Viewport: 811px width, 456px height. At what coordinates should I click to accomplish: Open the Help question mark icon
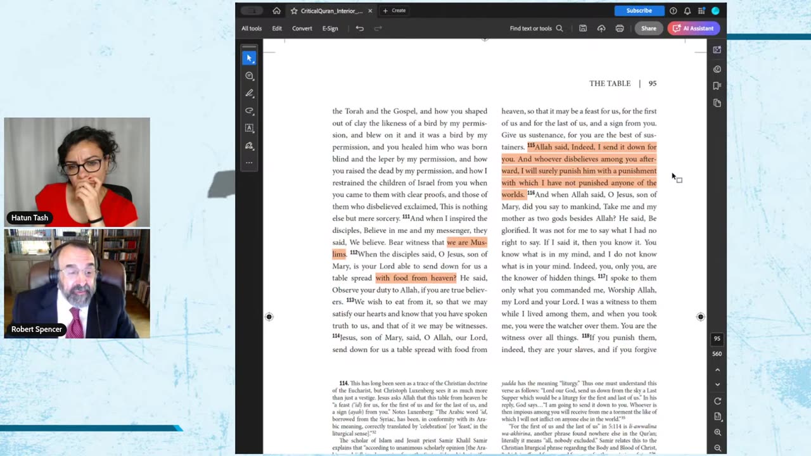[x=673, y=11]
